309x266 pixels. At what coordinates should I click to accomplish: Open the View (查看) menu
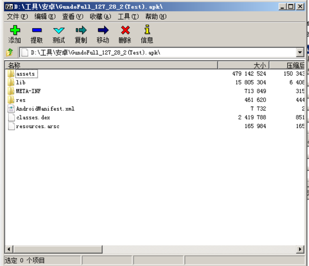pyautogui.click(x=73, y=16)
